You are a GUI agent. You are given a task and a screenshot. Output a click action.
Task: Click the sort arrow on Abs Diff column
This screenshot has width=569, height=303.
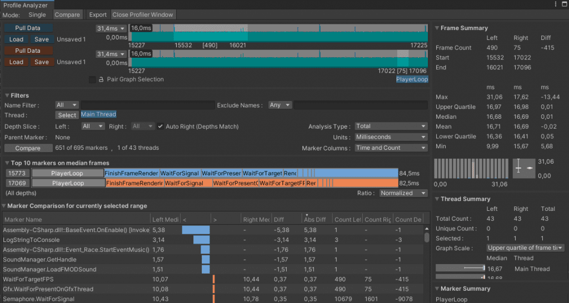(307, 215)
